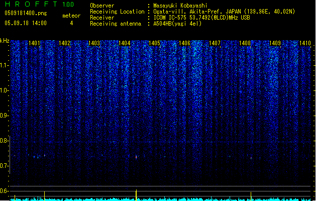316x201 pixels.
Task: Click the date stamp 05.09.18 14:00
Action: click(26, 23)
